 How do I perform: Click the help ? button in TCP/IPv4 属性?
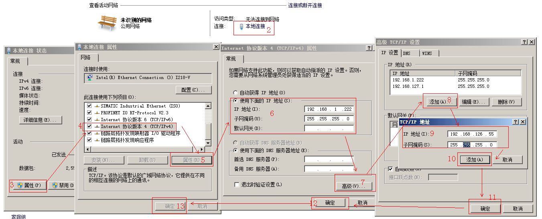pyautogui.click(x=369, y=48)
